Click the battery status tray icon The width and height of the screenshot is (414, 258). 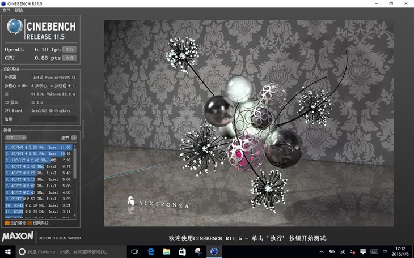coord(332,252)
